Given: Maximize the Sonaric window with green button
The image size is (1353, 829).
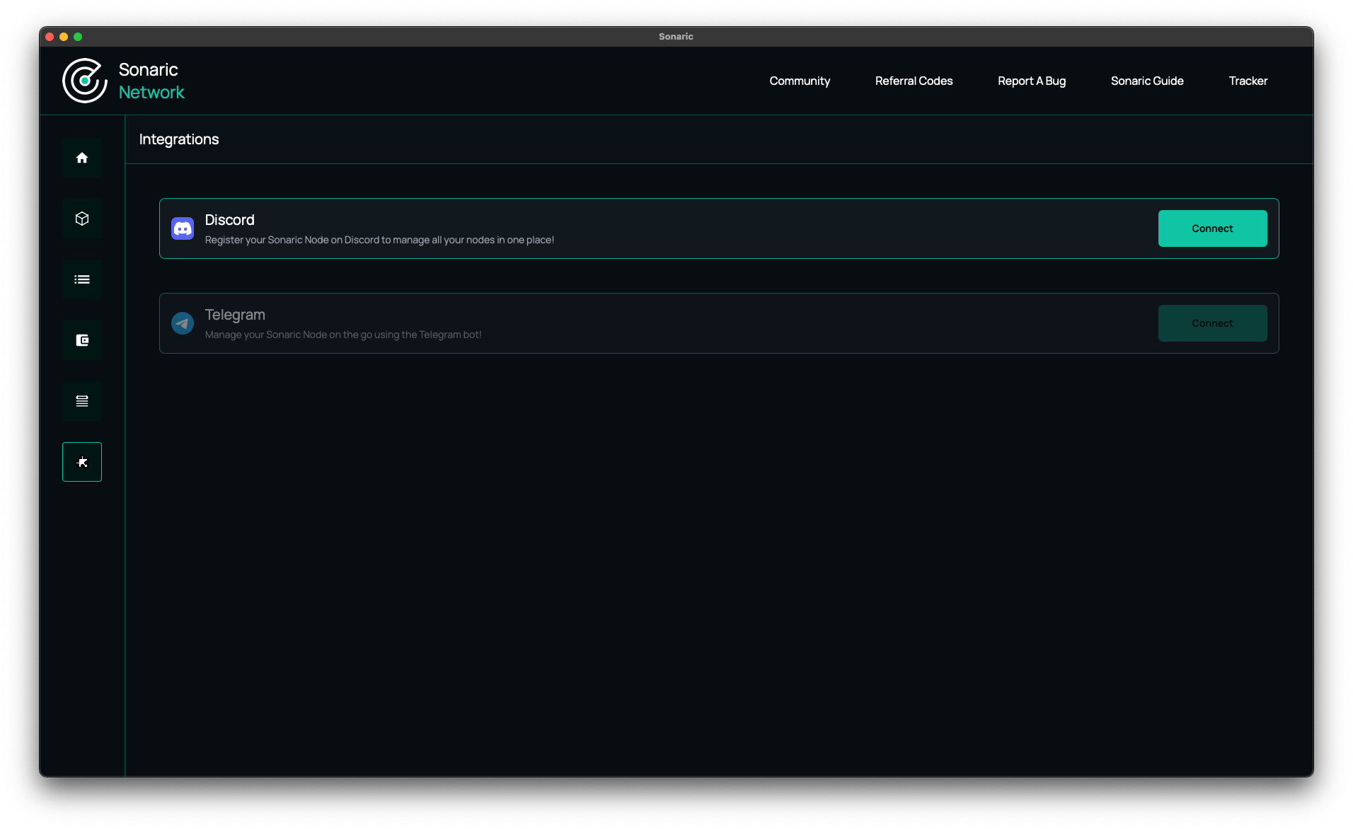Looking at the screenshot, I should 78,37.
